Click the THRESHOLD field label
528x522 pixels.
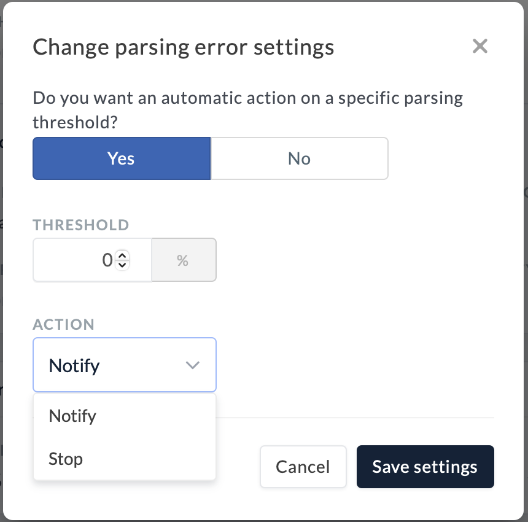tap(81, 225)
